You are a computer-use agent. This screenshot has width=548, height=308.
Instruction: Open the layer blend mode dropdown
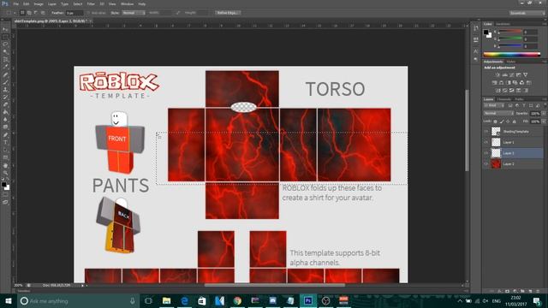(498, 114)
